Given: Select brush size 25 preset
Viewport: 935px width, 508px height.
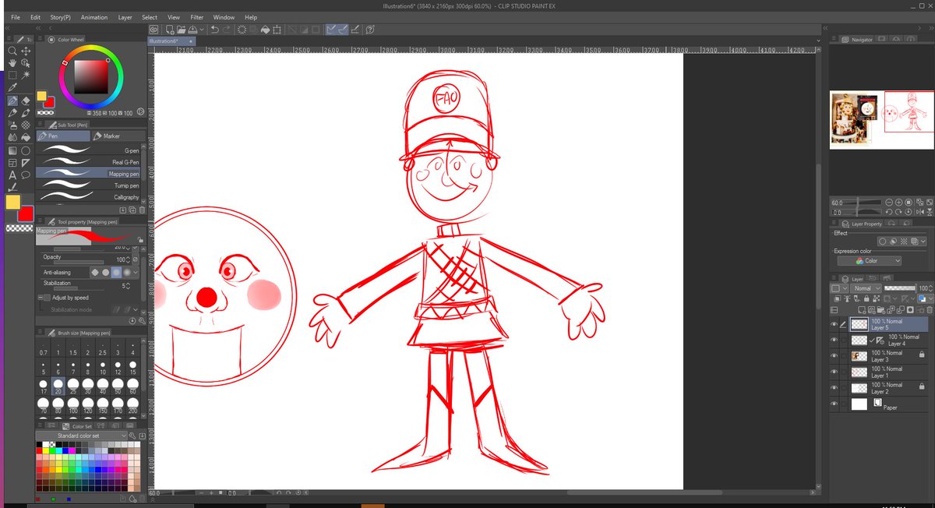Looking at the screenshot, I should click(x=72, y=386).
